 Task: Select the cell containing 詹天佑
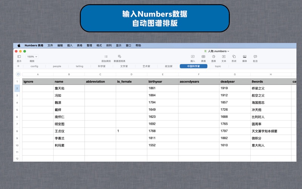[x=69, y=88]
